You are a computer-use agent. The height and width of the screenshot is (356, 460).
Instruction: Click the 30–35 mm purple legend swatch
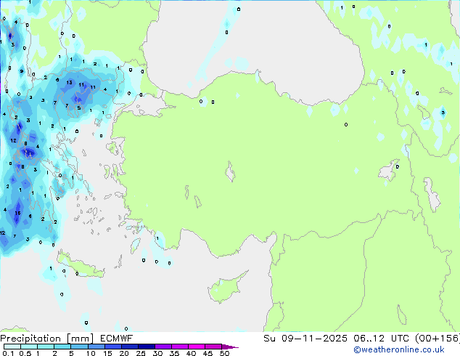pyautogui.click(x=163, y=347)
